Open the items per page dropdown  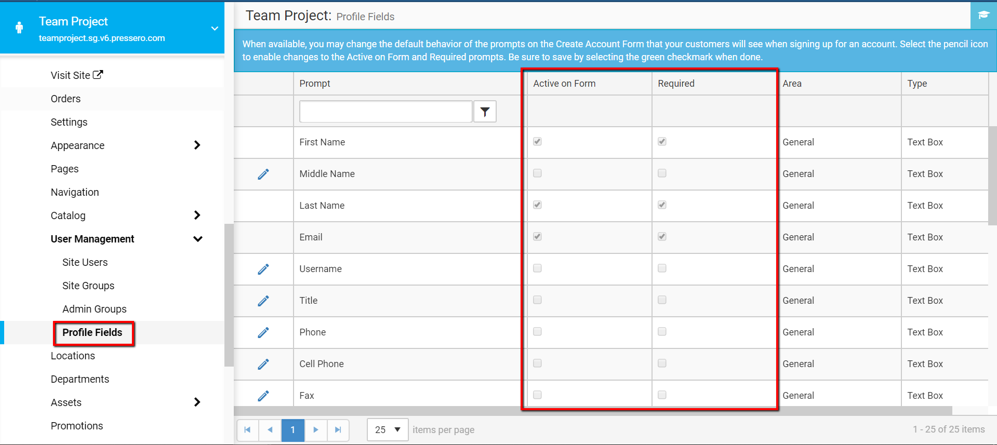(388, 430)
